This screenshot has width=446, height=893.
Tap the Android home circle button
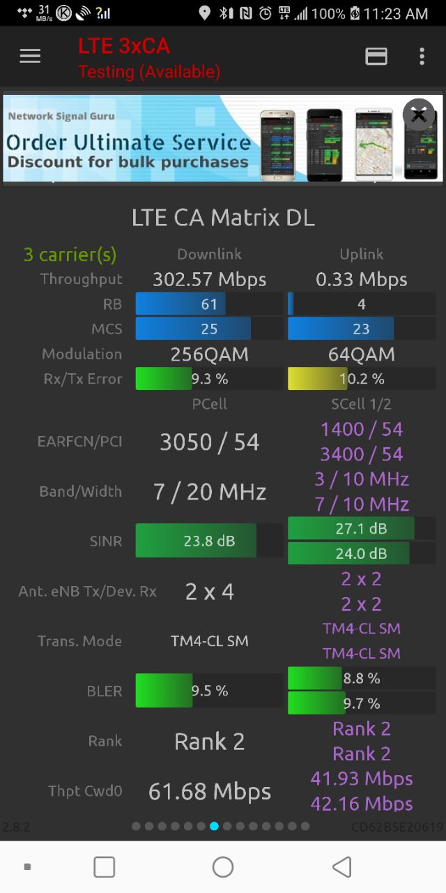pos(223,867)
